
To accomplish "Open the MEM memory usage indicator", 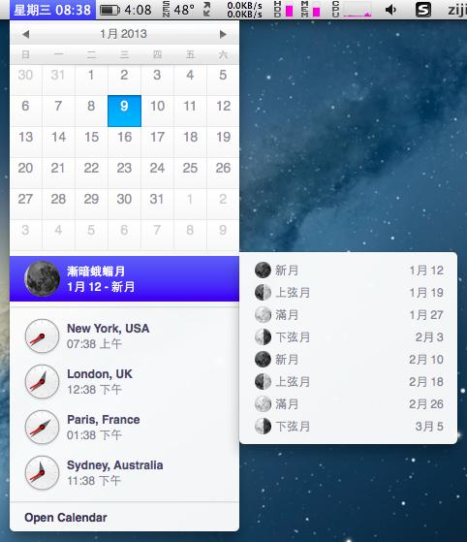I will pos(311,10).
